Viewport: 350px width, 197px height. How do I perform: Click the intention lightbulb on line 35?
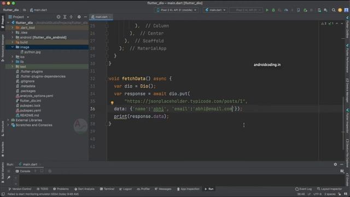click(112, 103)
